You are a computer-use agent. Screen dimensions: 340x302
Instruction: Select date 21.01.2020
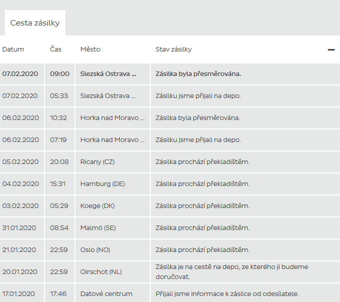tap(19, 250)
